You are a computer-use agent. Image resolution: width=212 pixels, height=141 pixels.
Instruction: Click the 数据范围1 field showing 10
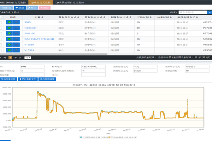197,71
